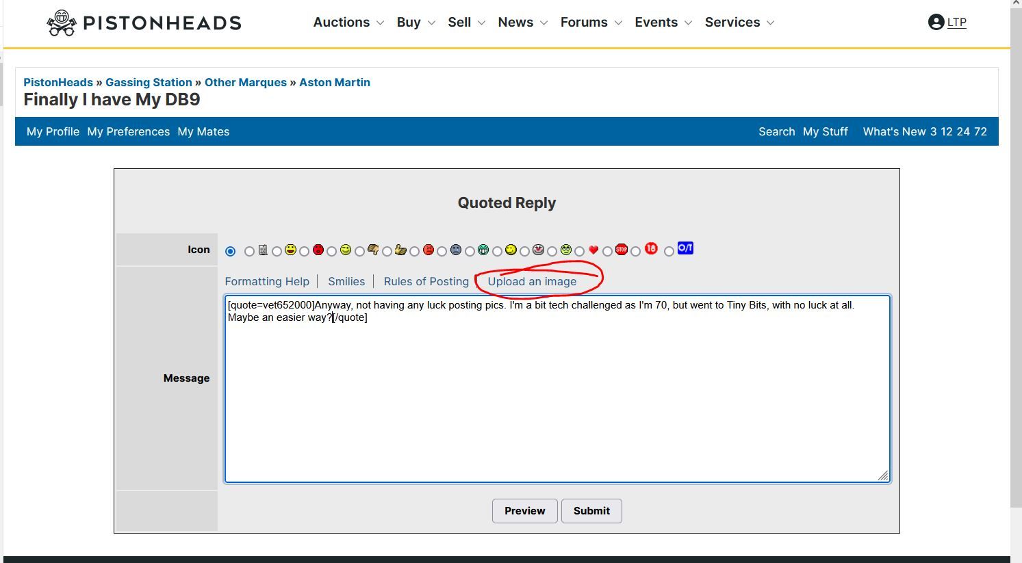This screenshot has width=1022, height=563.
Task: Click the green grinning teeth smiley
Action: point(483,250)
